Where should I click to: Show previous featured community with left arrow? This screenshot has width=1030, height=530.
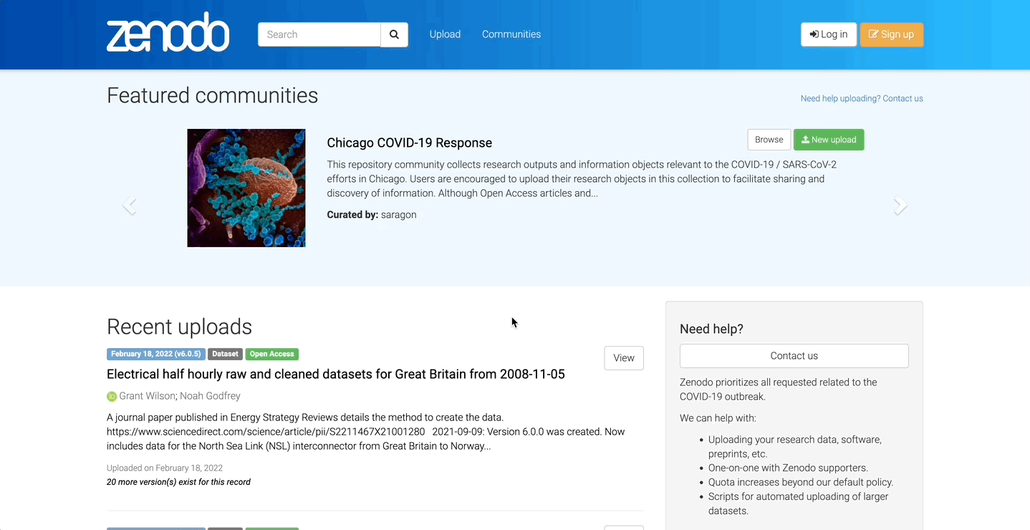[x=129, y=206]
